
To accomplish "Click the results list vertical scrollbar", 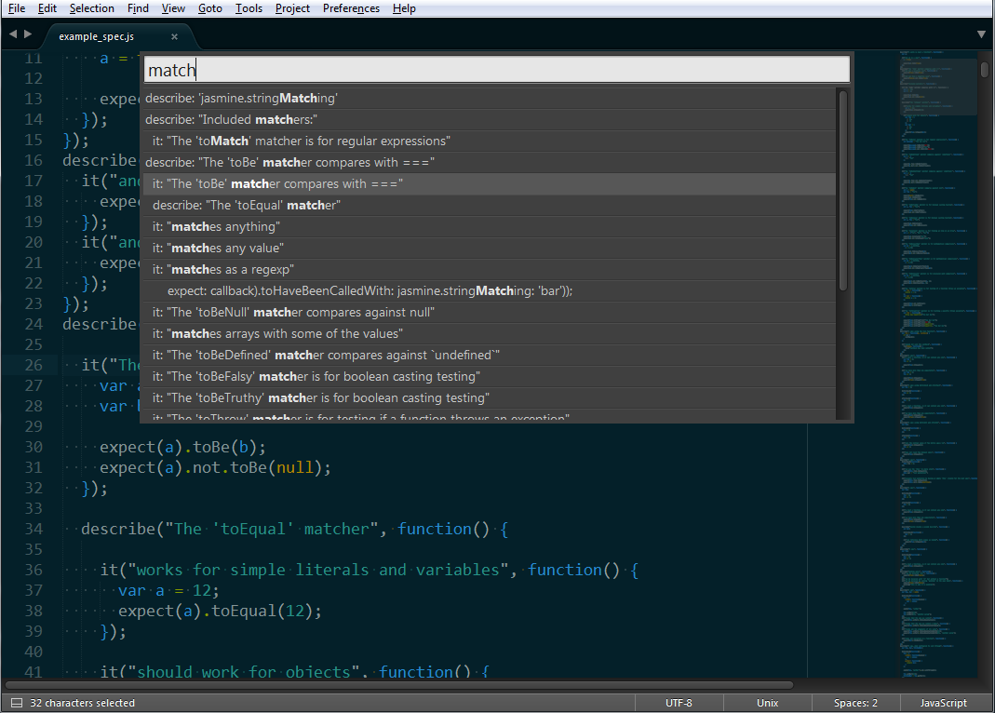I will [x=842, y=190].
